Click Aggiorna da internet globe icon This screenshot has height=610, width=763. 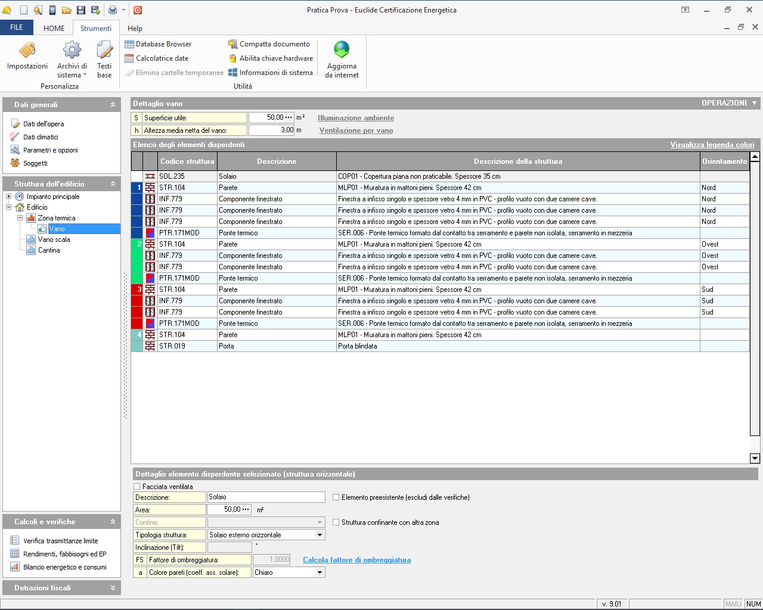click(342, 50)
